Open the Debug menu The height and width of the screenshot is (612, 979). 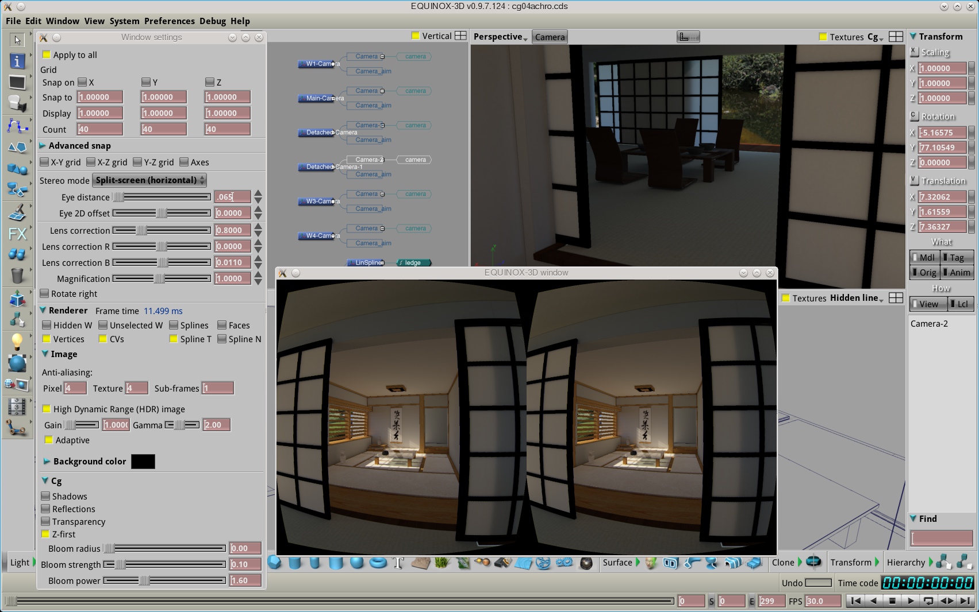point(212,21)
